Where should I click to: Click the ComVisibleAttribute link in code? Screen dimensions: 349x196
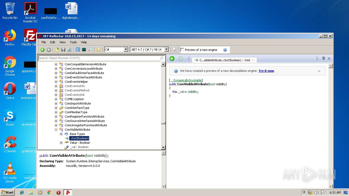pos(192,84)
